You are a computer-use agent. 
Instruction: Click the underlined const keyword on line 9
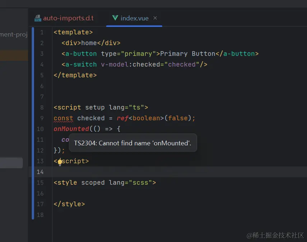click(64, 118)
